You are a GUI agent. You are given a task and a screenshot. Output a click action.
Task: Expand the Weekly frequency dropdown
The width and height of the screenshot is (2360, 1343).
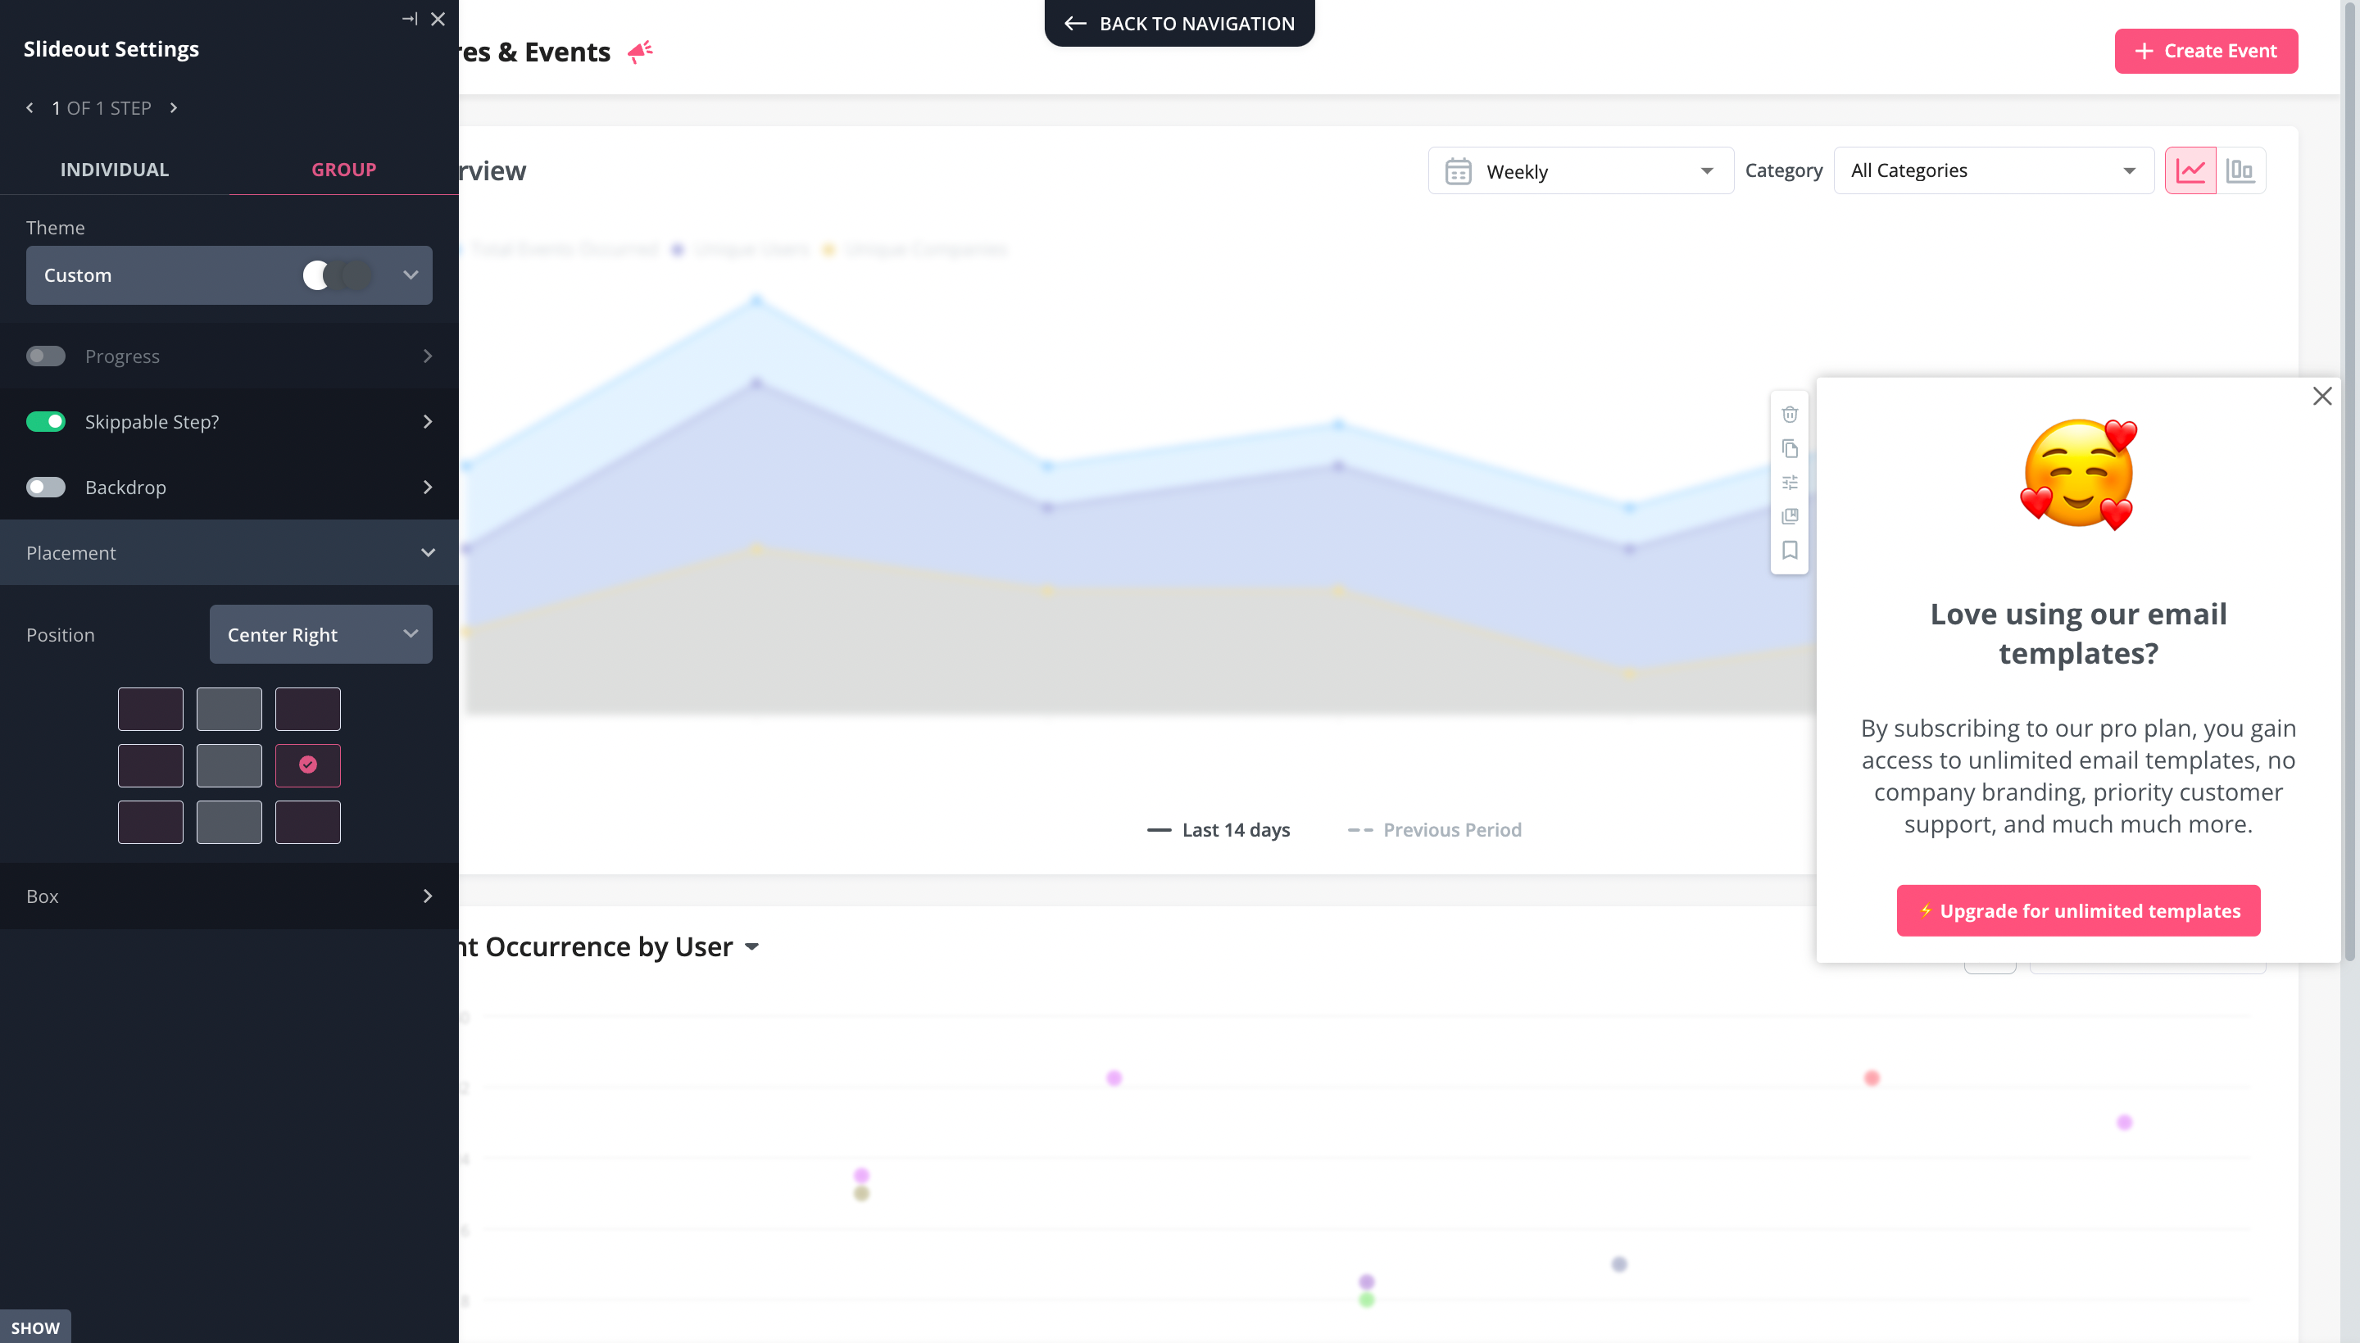pyautogui.click(x=1579, y=170)
